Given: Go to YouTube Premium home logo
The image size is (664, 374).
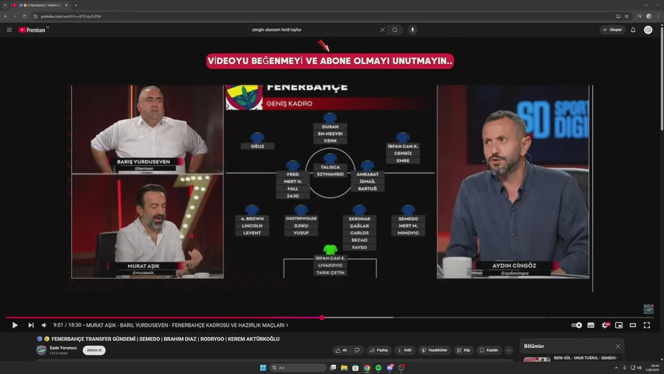Looking at the screenshot, I should point(32,30).
